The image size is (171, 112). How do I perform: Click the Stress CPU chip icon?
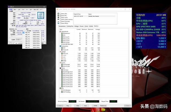coord(58,14)
